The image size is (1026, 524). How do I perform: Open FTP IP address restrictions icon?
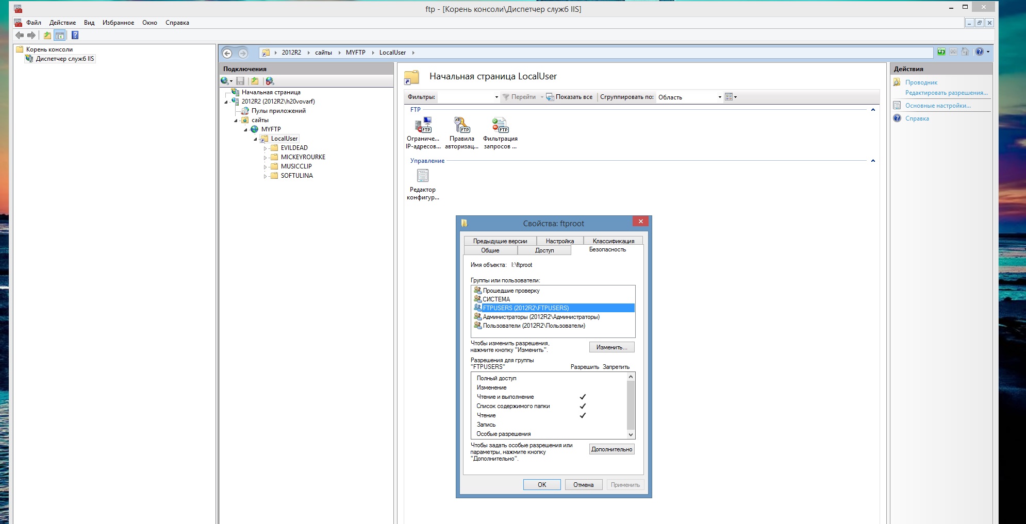tap(423, 125)
